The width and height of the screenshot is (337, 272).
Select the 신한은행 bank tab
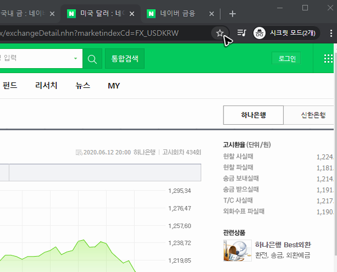[309, 115]
